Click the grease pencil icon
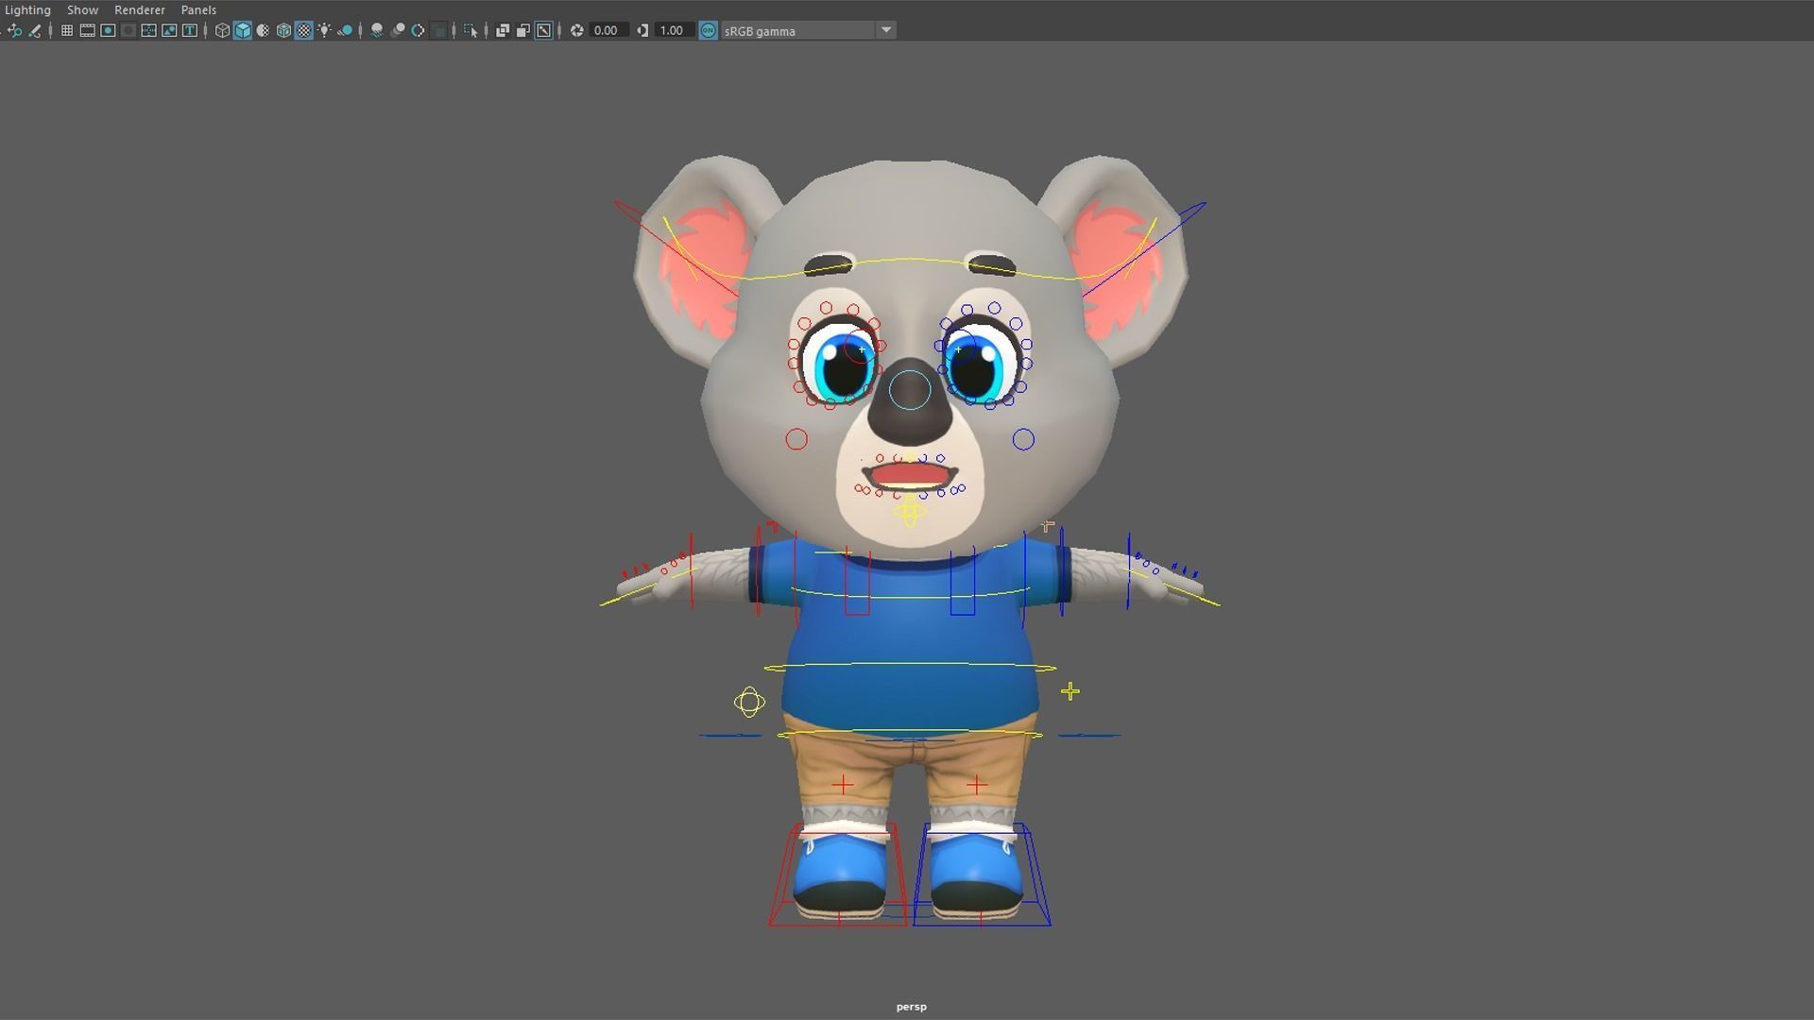 (x=35, y=30)
